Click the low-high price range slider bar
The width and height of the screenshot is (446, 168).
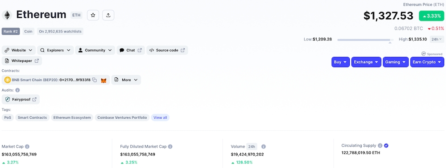point(365,40)
